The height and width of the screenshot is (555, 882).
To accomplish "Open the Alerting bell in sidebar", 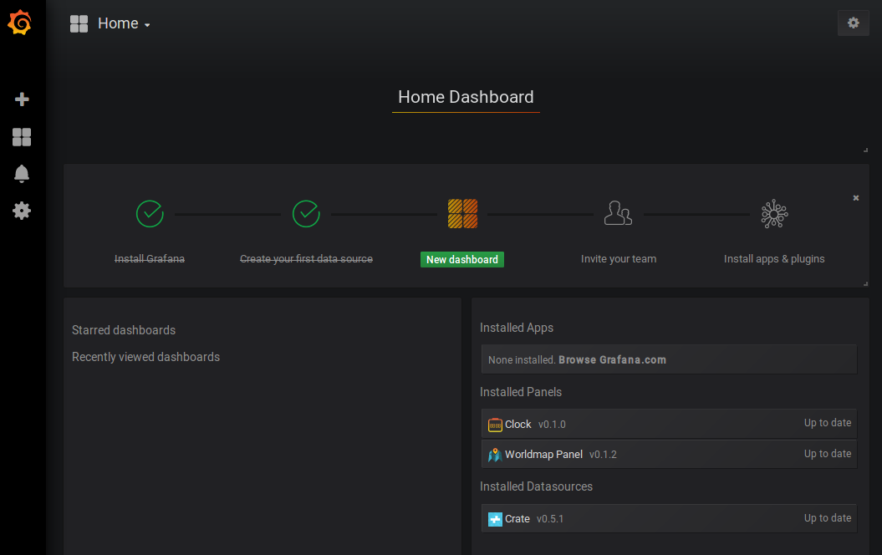I will (22, 174).
